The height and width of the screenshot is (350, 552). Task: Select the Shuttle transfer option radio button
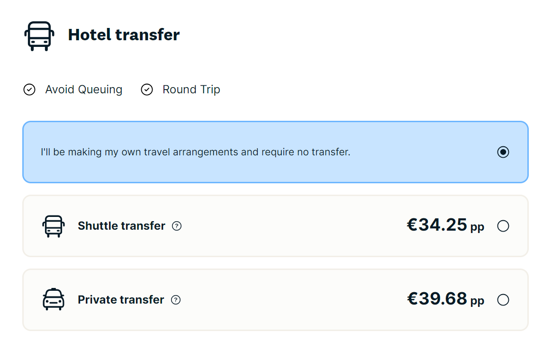tap(503, 226)
